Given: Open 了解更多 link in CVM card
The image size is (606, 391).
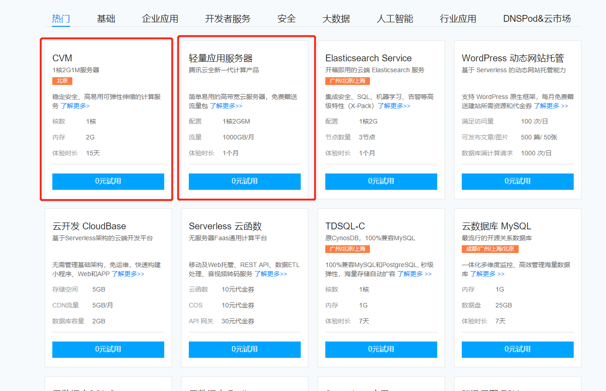Looking at the screenshot, I should click(x=75, y=106).
